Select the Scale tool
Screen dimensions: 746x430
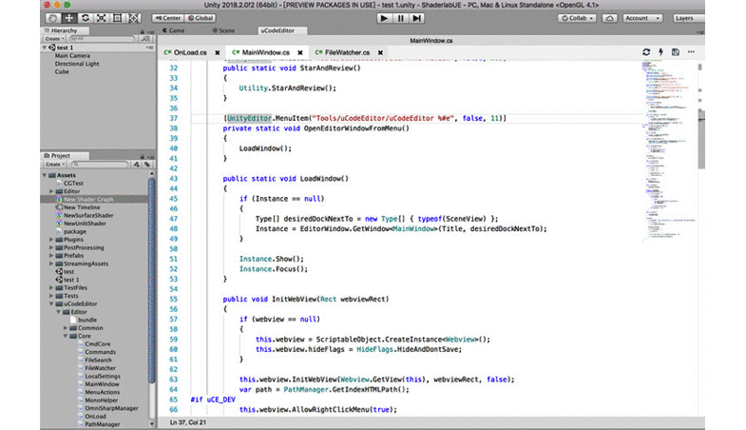coord(102,18)
